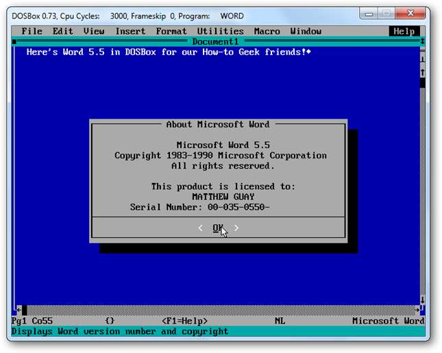Maximize the DOSBox window
Image resolution: width=442 pixels, height=353 pixels.
[x=386, y=13]
